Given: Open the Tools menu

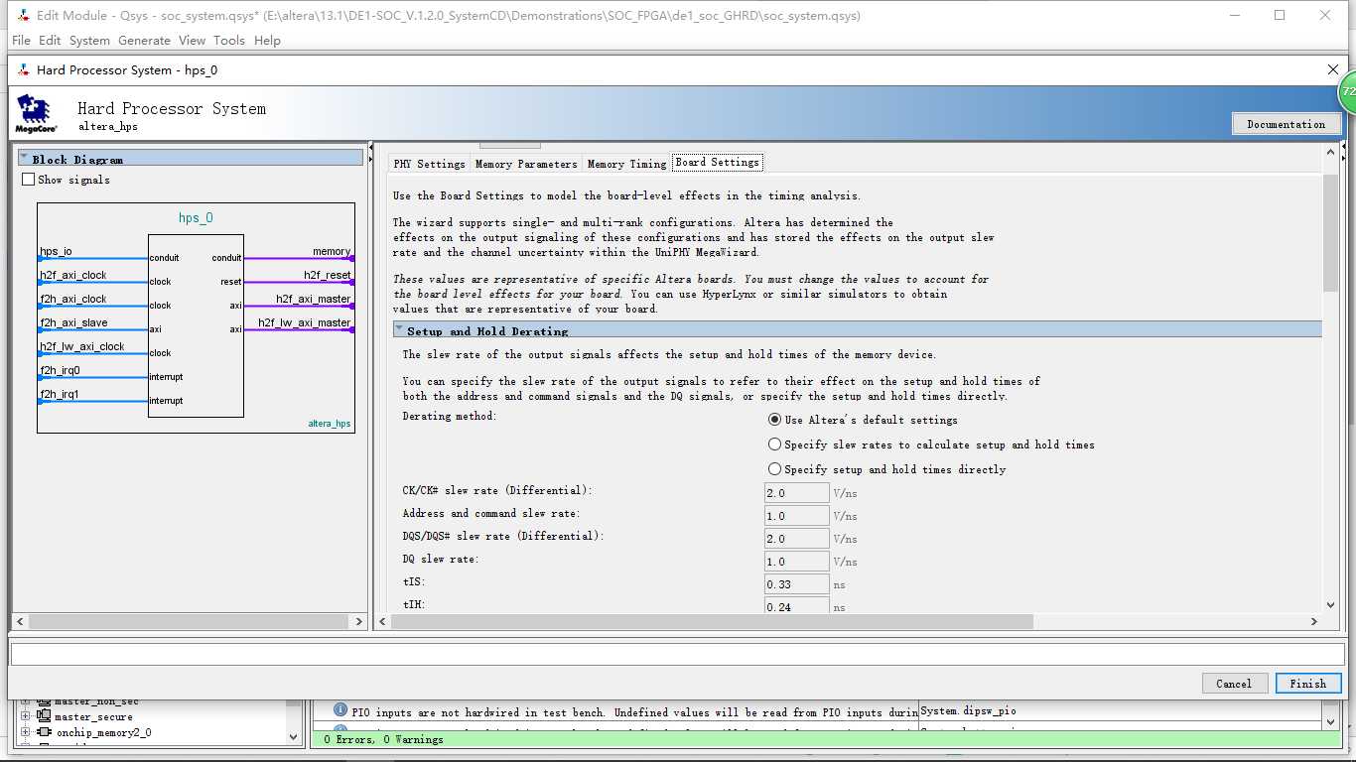Looking at the screenshot, I should 229,41.
